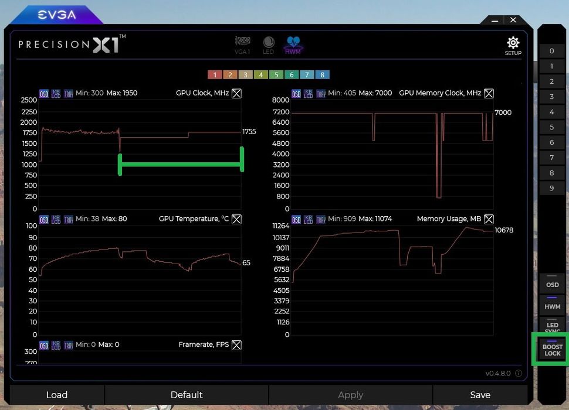Viewport: 569px width, 410px height.
Task: Choose the green graph slot 4 swatch
Action: click(x=260, y=74)
